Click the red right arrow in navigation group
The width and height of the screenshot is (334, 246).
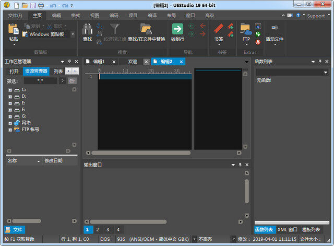pos(202,33)
